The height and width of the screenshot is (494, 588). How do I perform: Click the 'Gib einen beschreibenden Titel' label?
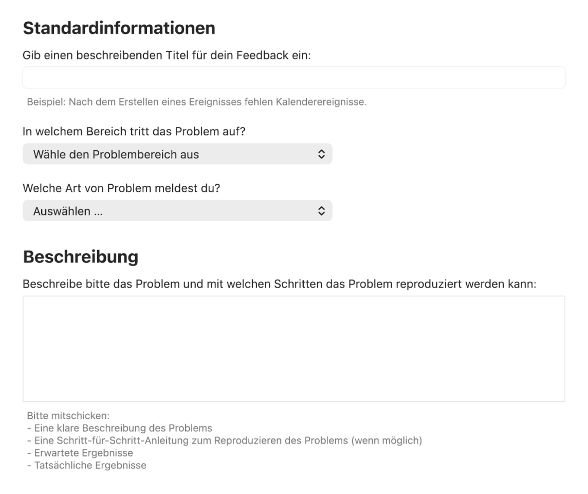click(167, 55)
